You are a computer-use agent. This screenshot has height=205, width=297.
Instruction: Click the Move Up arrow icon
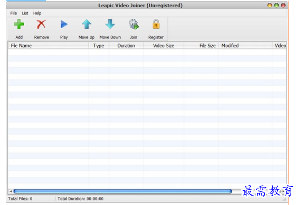pyautogui.click(x=87, y=24)
